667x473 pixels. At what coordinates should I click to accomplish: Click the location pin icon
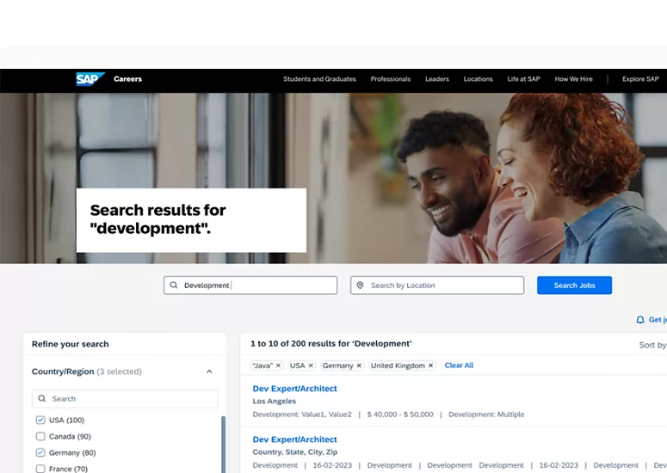361,286
